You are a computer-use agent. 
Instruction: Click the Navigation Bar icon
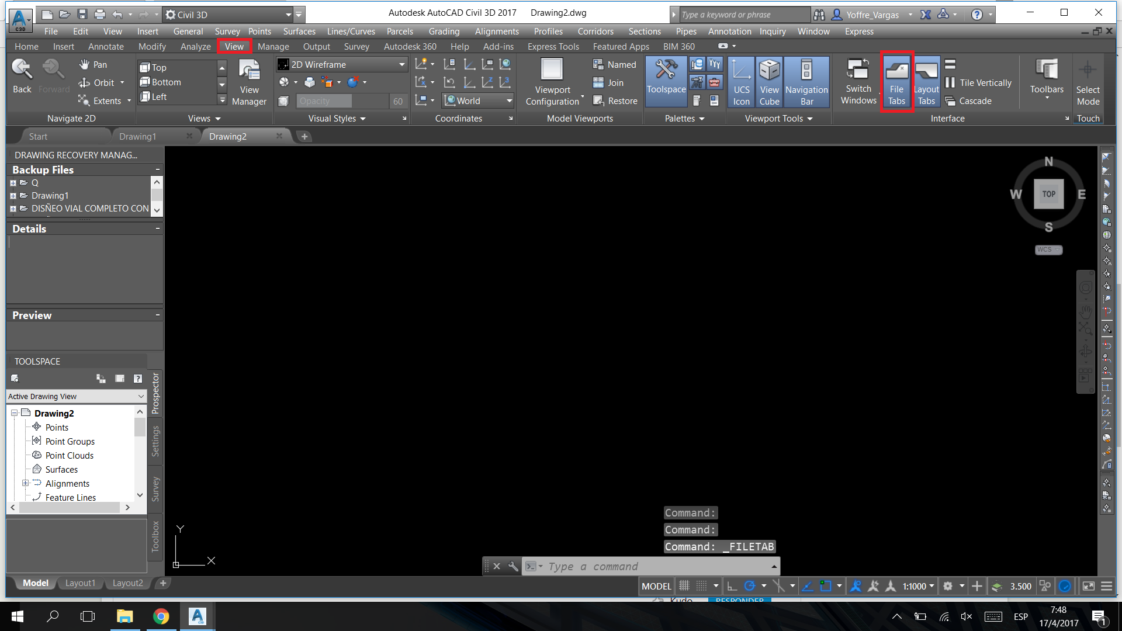(806, 81)
